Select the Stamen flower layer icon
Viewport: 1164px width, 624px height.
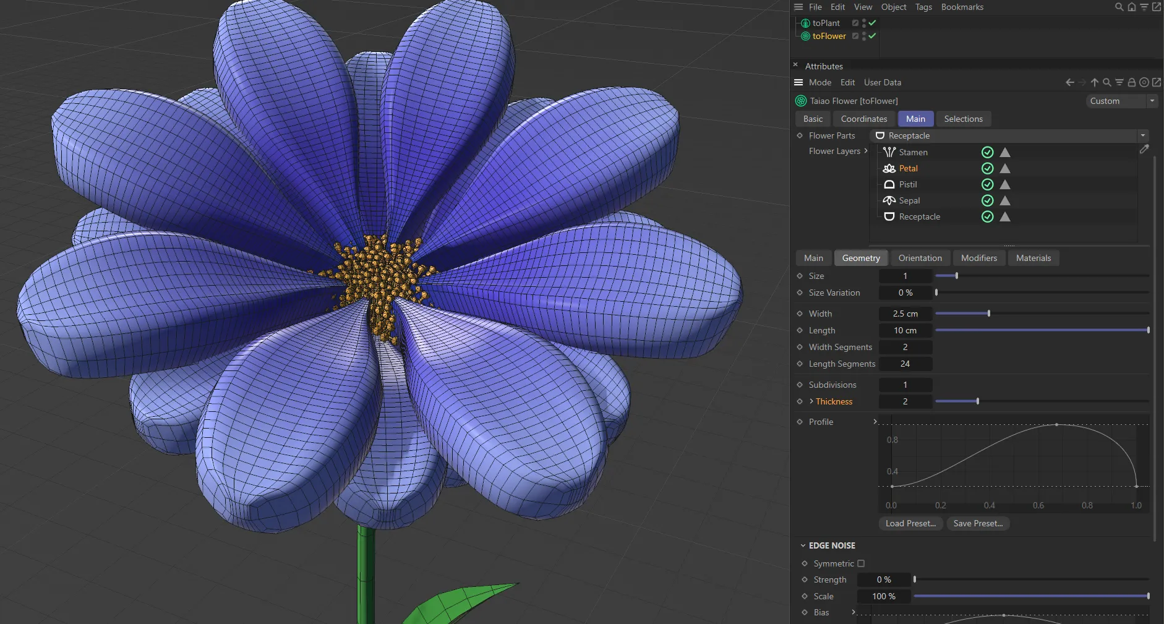click(889, 152)
